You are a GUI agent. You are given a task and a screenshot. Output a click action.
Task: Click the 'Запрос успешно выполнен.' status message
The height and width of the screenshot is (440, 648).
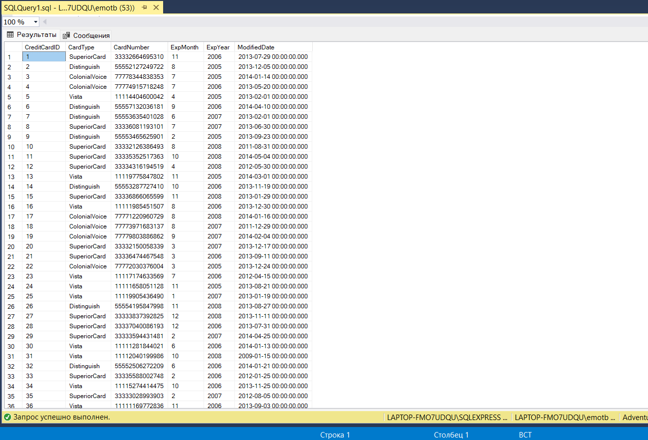(62, 417)
